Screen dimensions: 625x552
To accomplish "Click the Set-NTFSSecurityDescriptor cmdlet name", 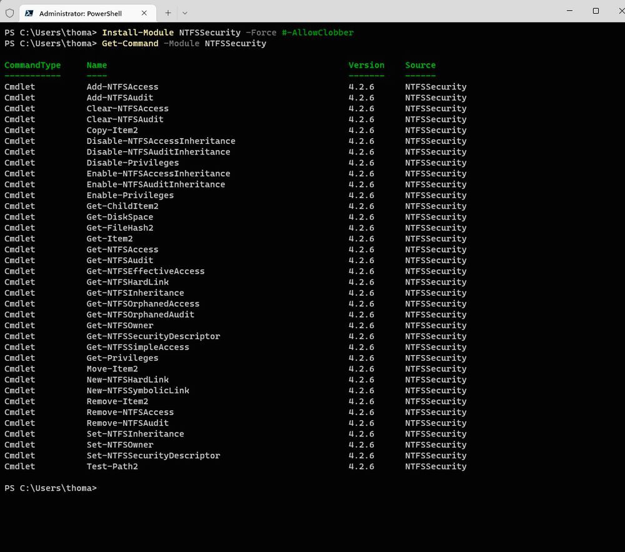I will 153,456.
